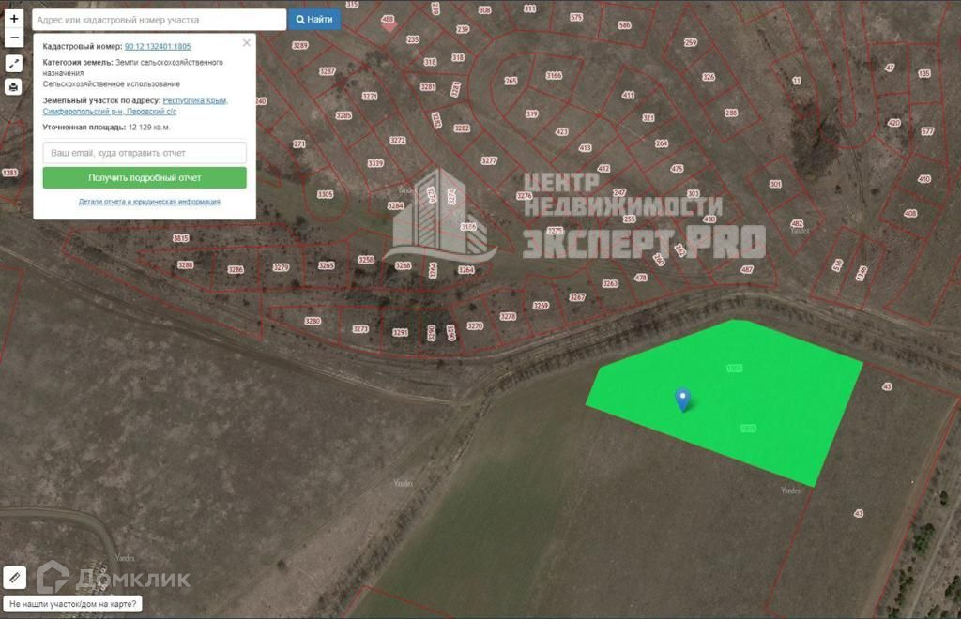961x619 pixels.
Task: Select parcel labeled 3289
Action: (299, 45)
